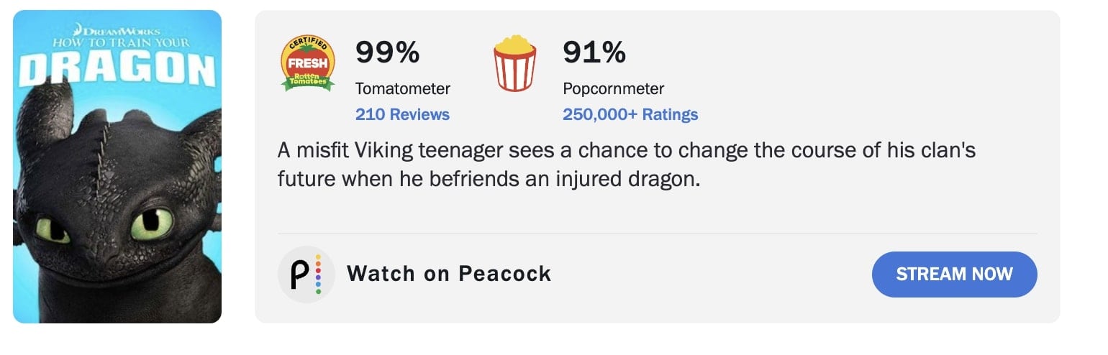Select the Popcornmeter label

coord(613,89)
